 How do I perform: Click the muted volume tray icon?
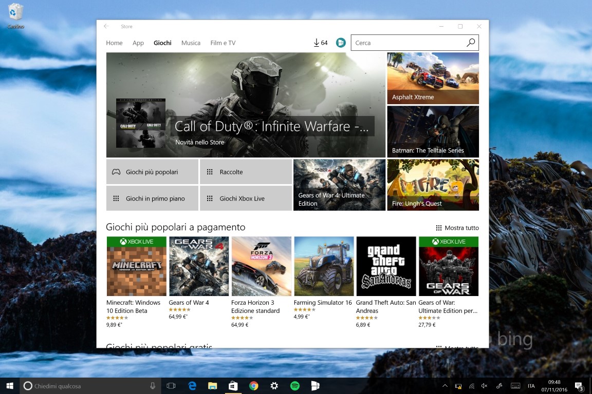pos(485,386)
